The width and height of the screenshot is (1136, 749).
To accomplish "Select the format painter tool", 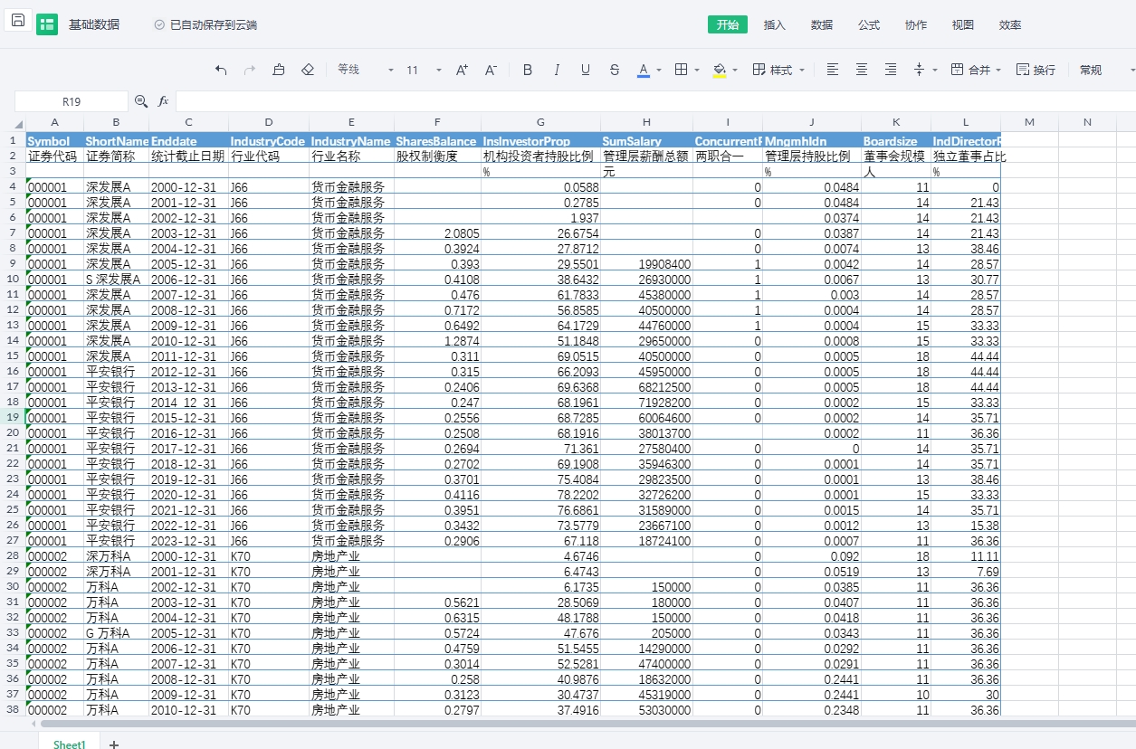I will click(279, 70).
